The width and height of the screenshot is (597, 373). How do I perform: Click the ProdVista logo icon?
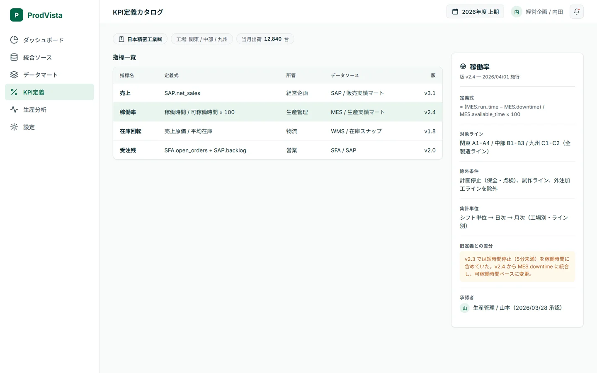coord(17,15)
